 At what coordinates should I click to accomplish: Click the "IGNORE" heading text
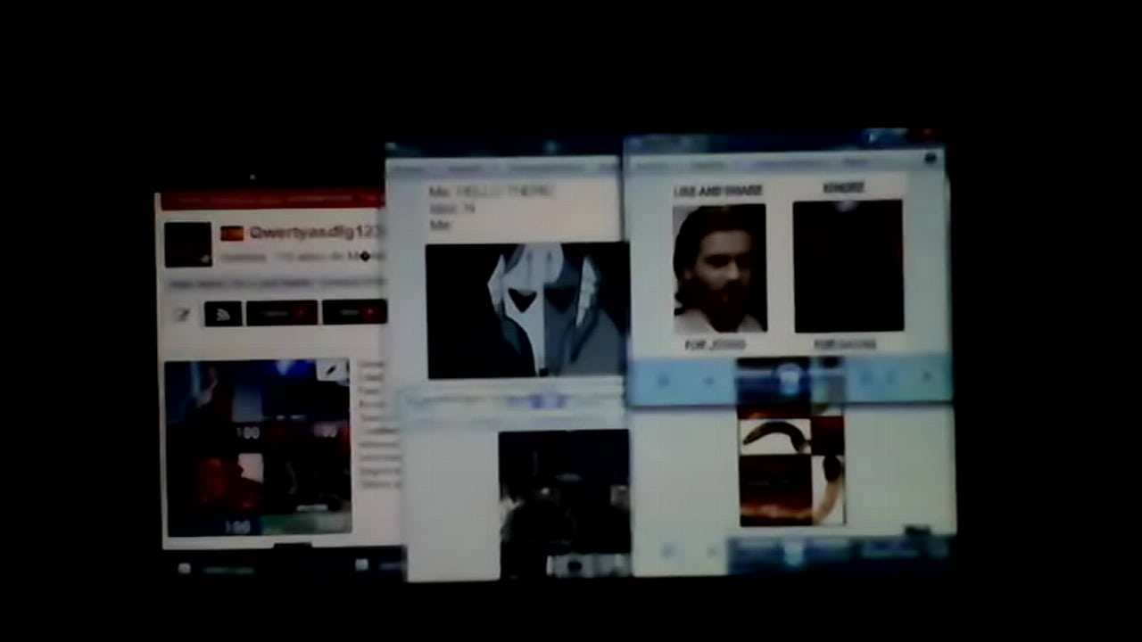pyautogui.click(x=843, y=188)
